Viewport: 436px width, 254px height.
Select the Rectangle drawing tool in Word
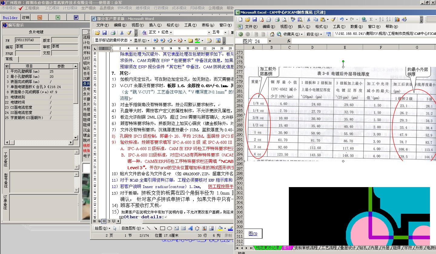163,228
